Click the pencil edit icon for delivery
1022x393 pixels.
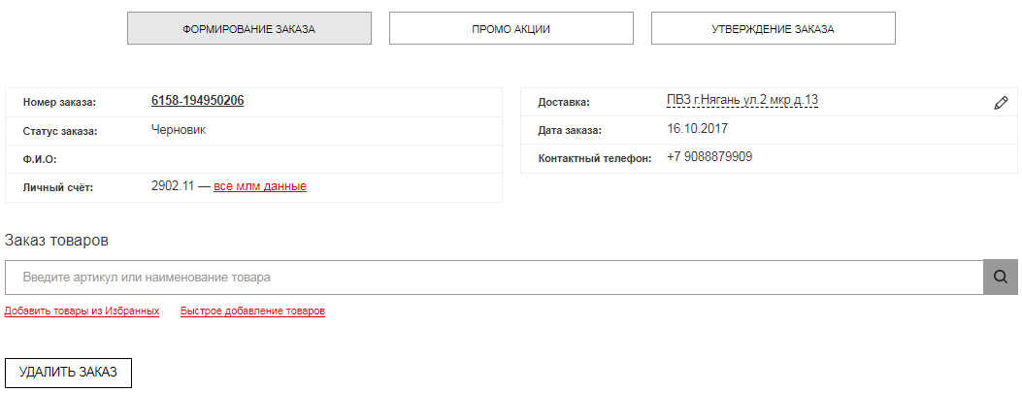click(1002, 103)
